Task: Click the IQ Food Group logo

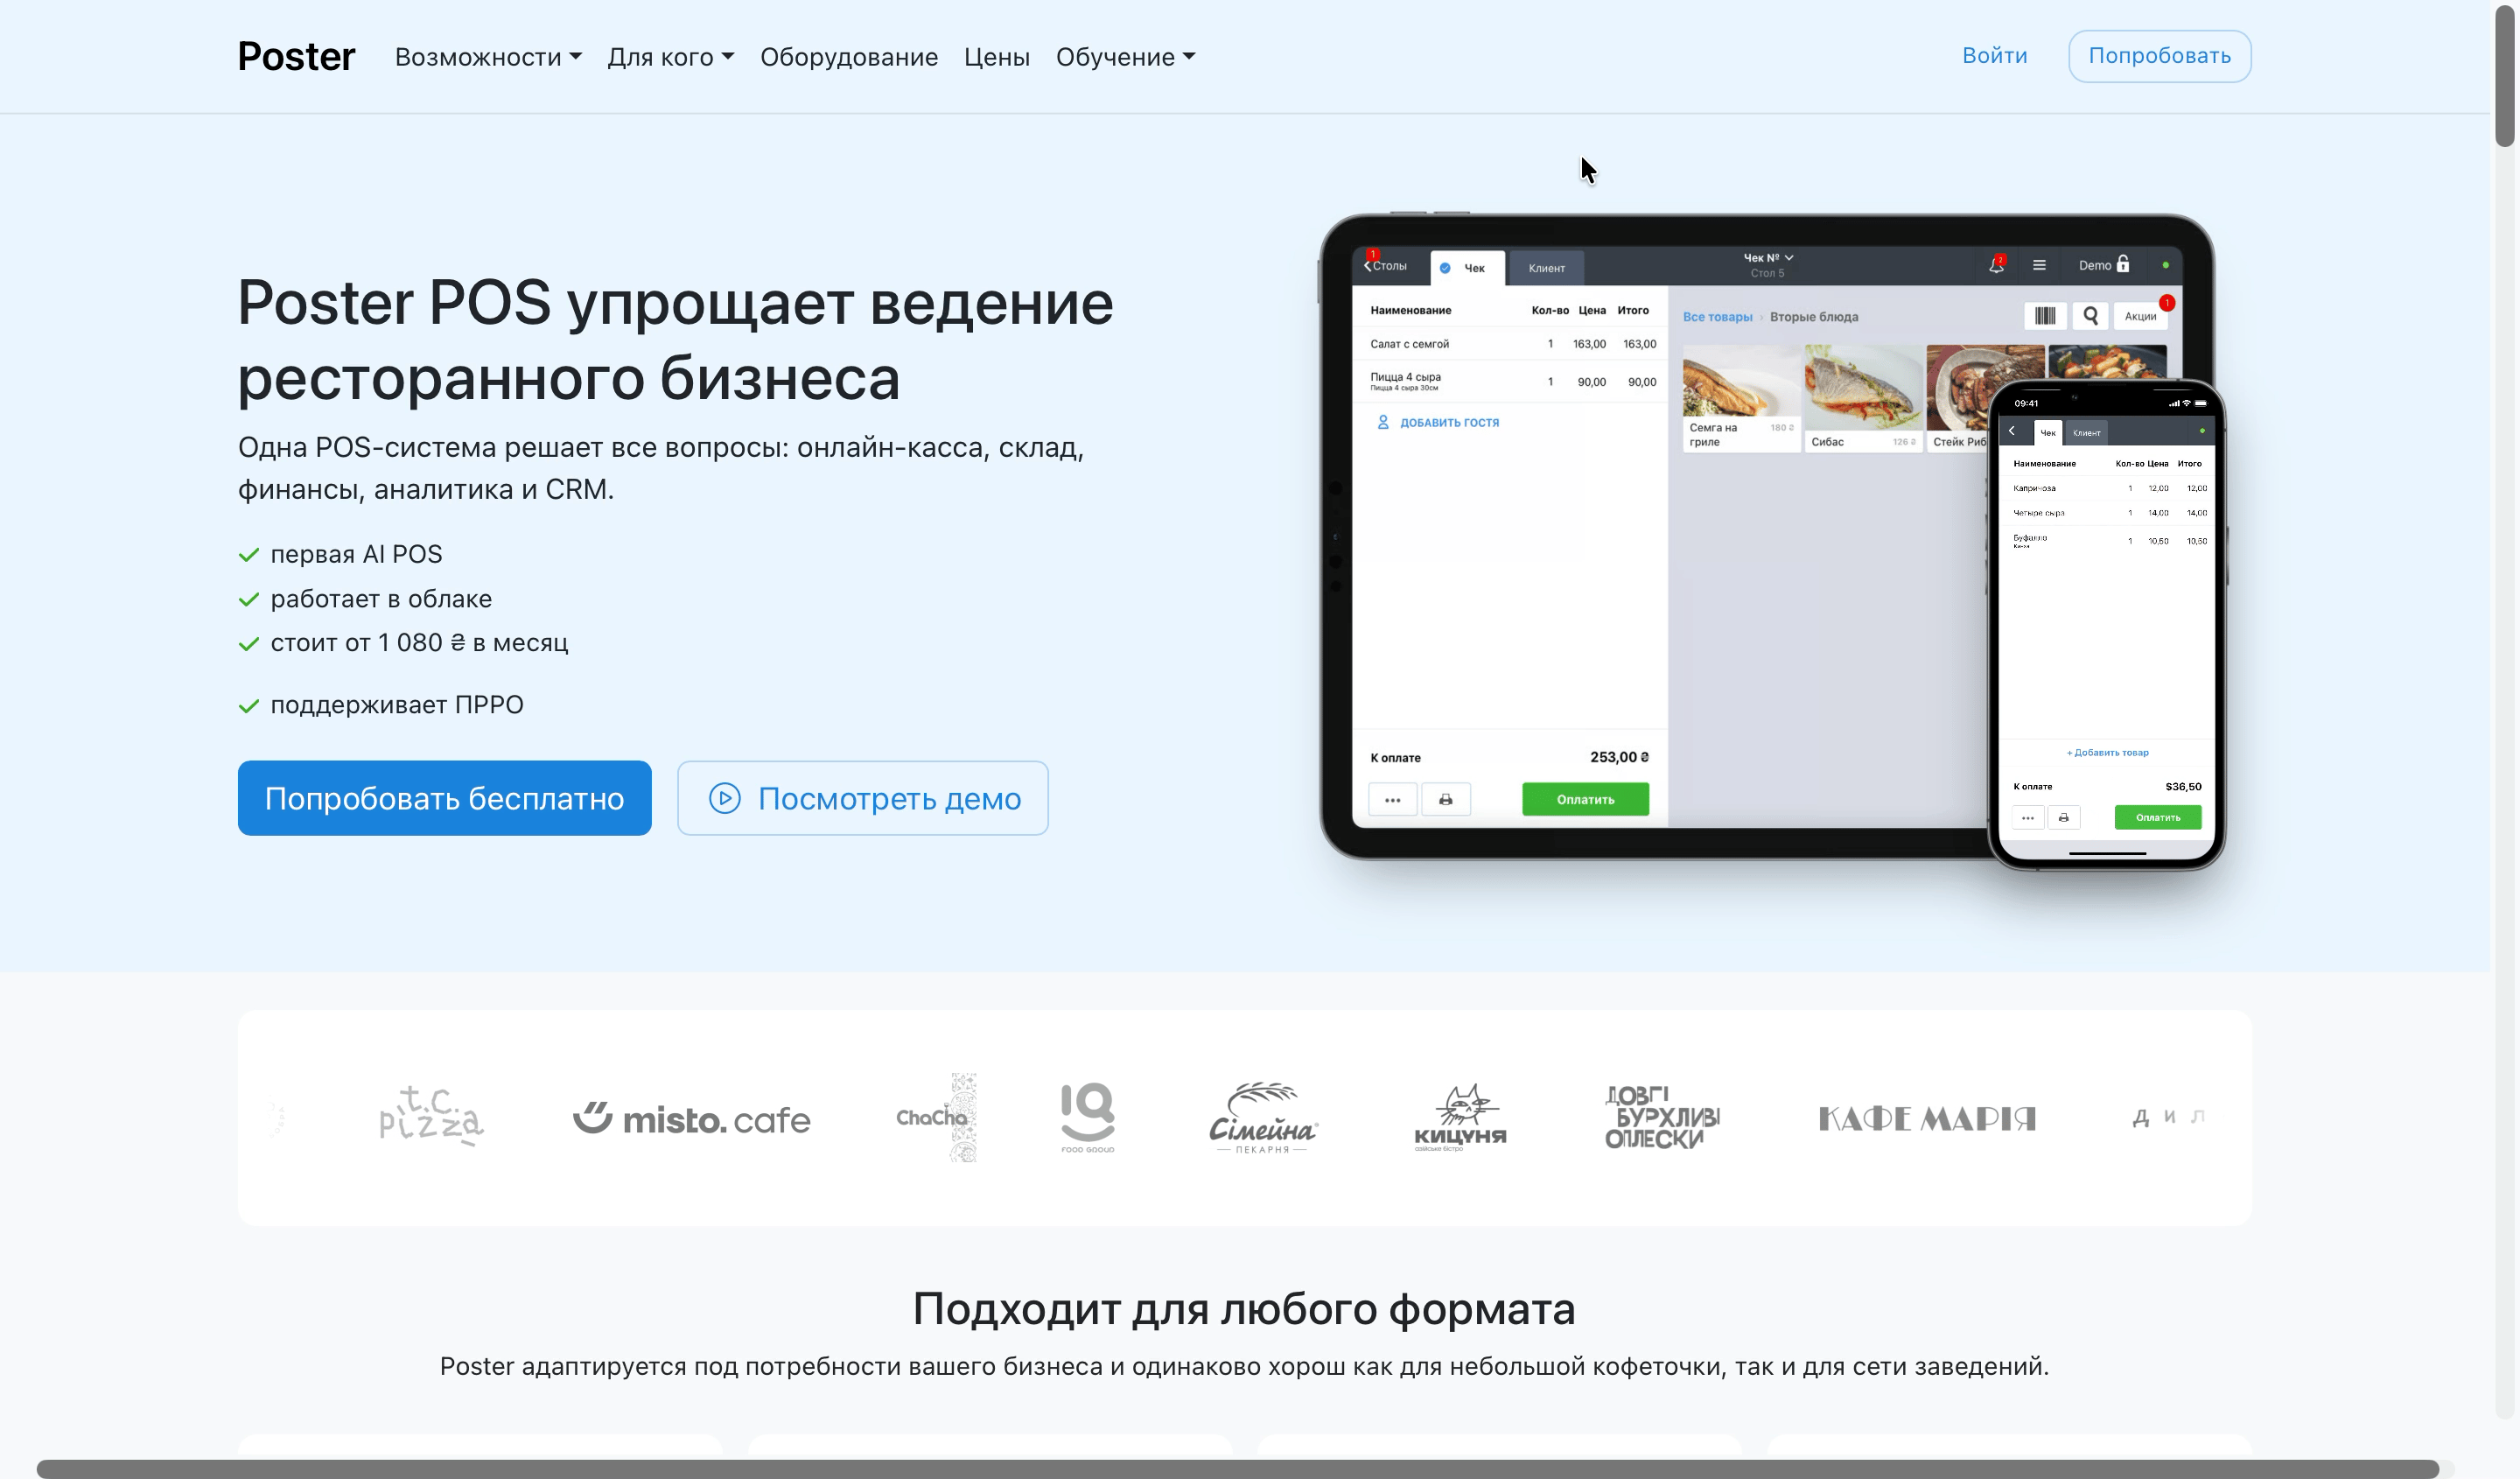Action: pyautogui.click(x=1088, y=1117)
